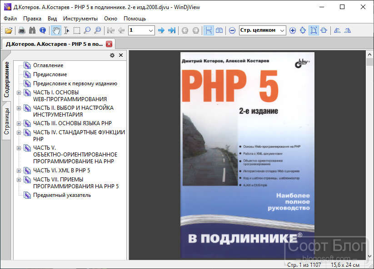Expand ЧАСТЬ VI. XML В PHP 5

[19, 171]
